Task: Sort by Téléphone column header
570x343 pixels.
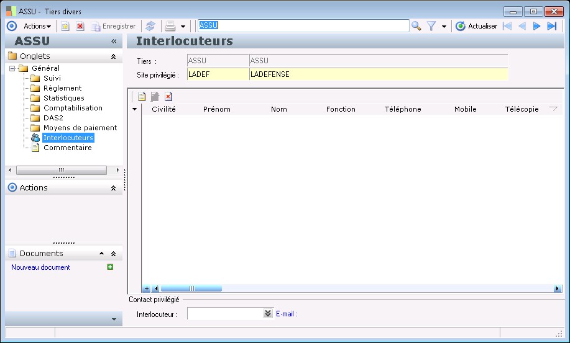Action: pos(403,109)
